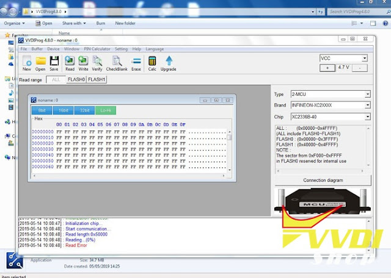Click Explorer toolbar Open button
The width and height of the screenshot is (391, 278).
click(44, 23)
